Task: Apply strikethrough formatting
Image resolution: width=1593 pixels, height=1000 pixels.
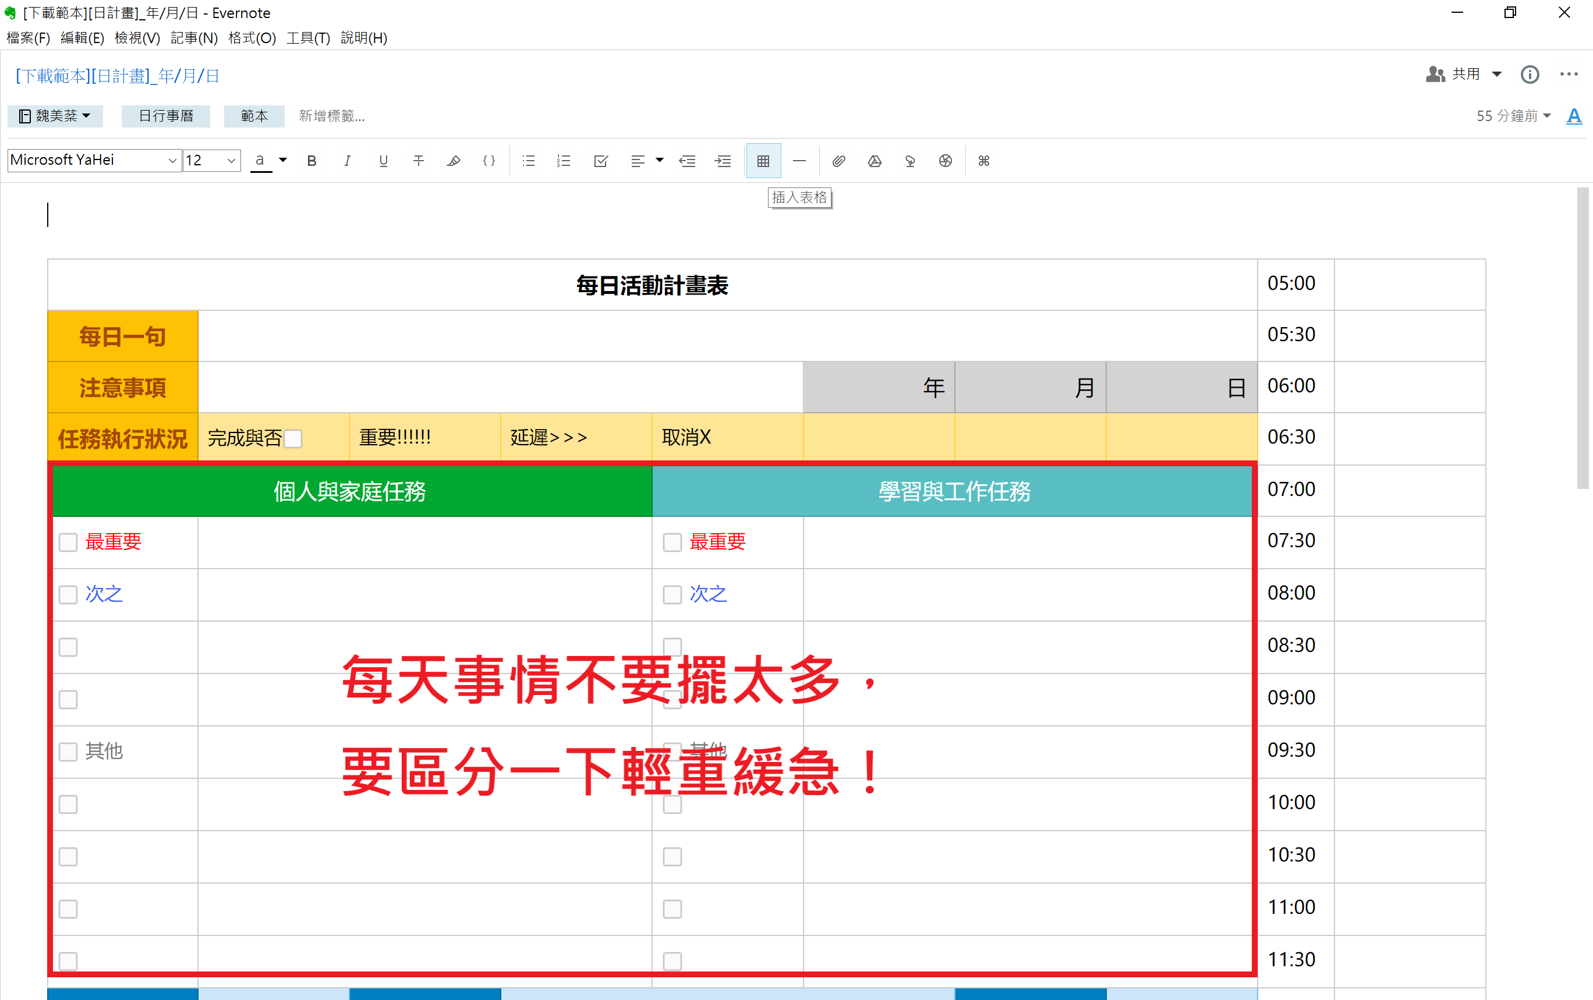Action: point(418,161)
